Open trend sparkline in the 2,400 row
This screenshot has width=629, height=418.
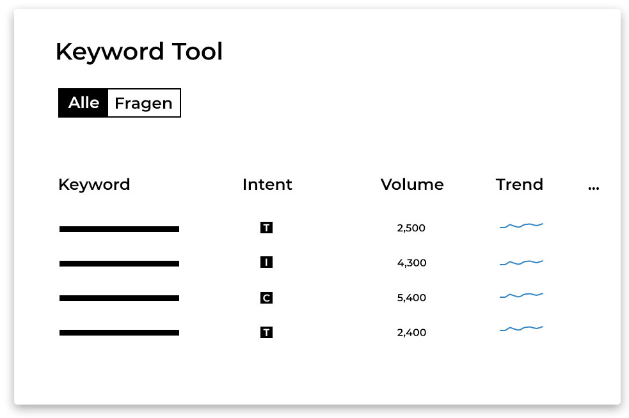tap(521, 329)
